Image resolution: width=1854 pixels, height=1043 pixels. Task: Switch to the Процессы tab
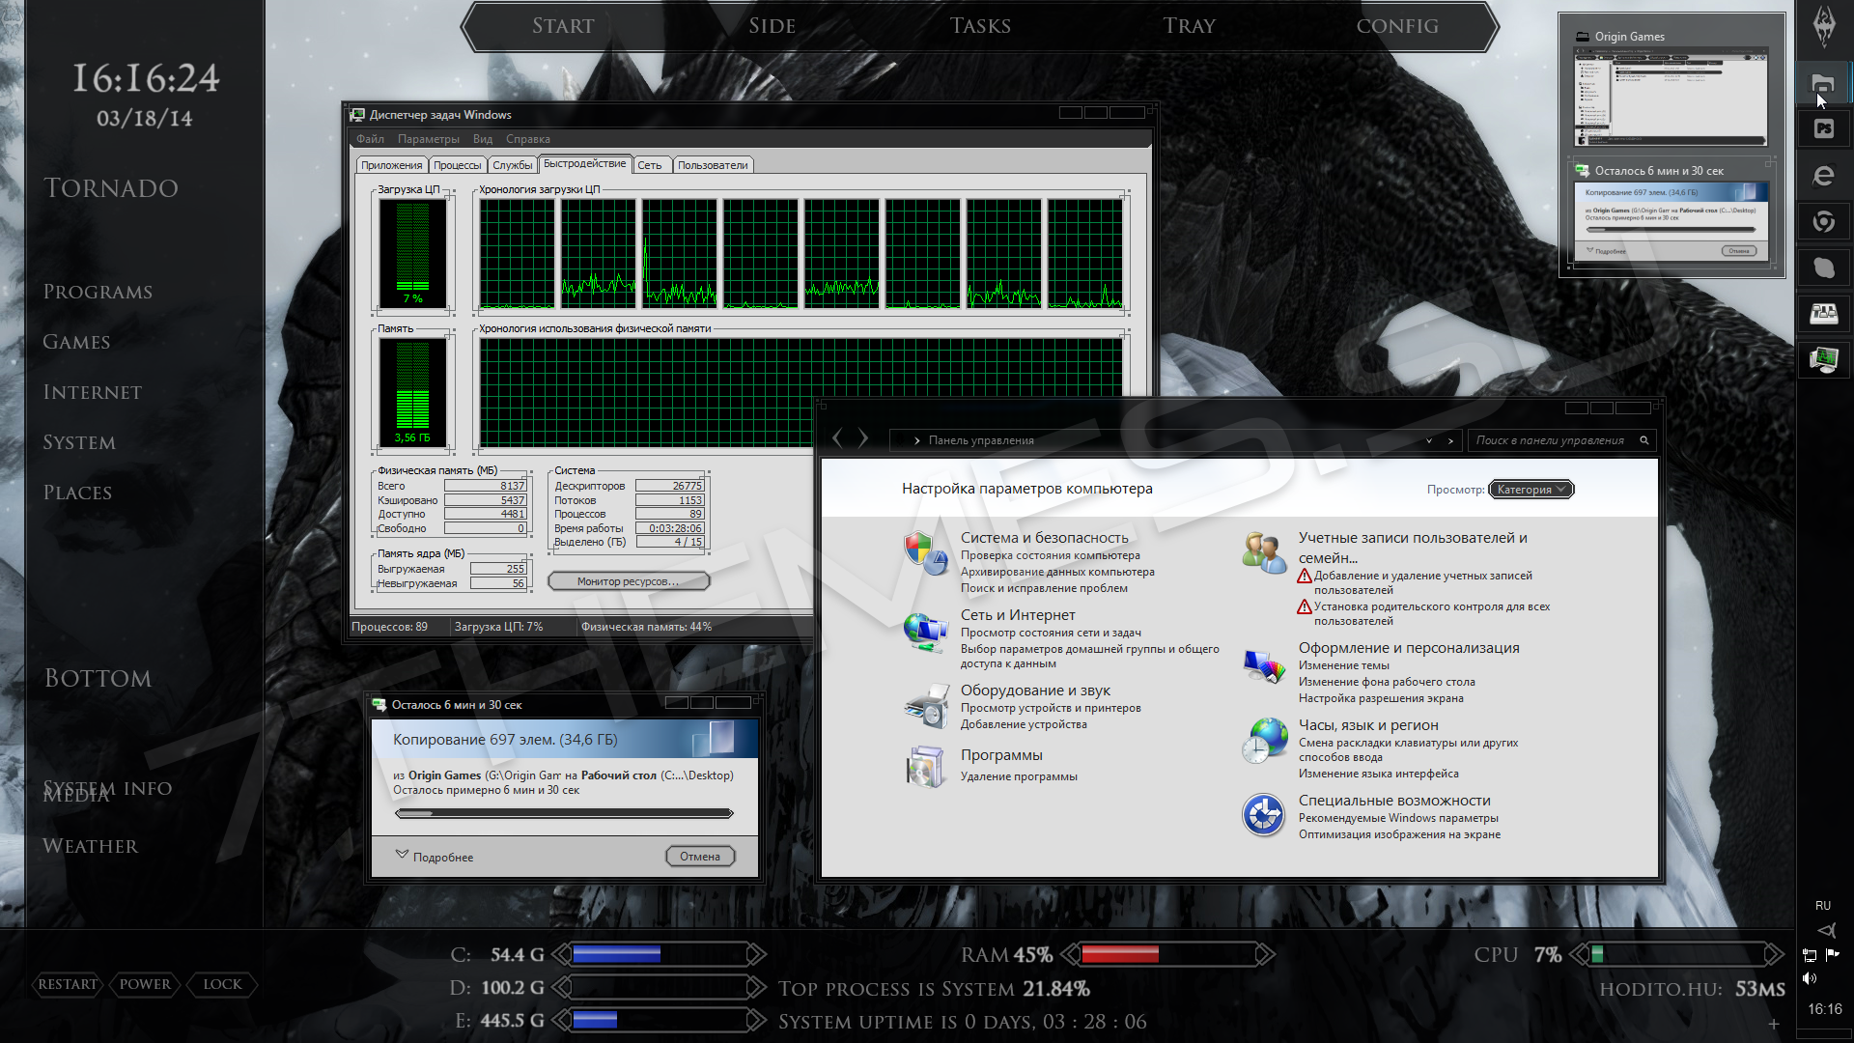(458, 165)
